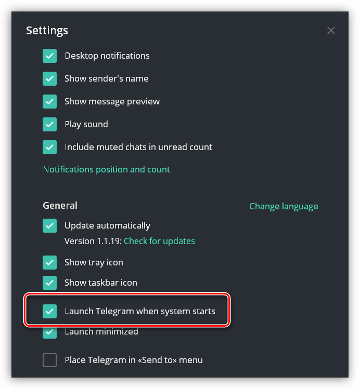The height and width of the screenshot is (389, 360).
Task: Click the Show tray icon label
Action: tap(94, 262)
